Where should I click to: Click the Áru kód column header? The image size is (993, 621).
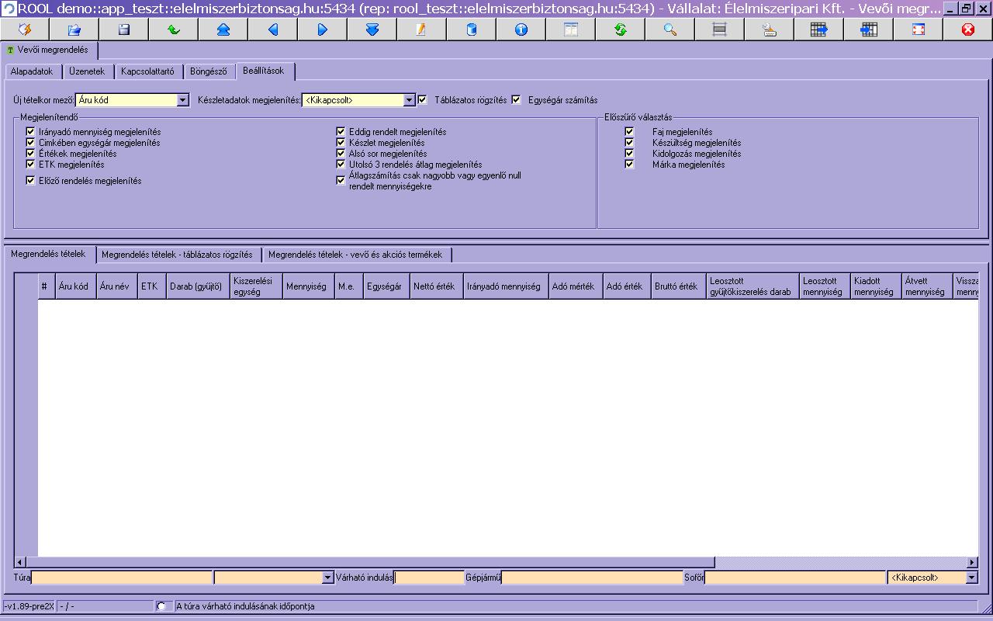click(x=74, y=286)
